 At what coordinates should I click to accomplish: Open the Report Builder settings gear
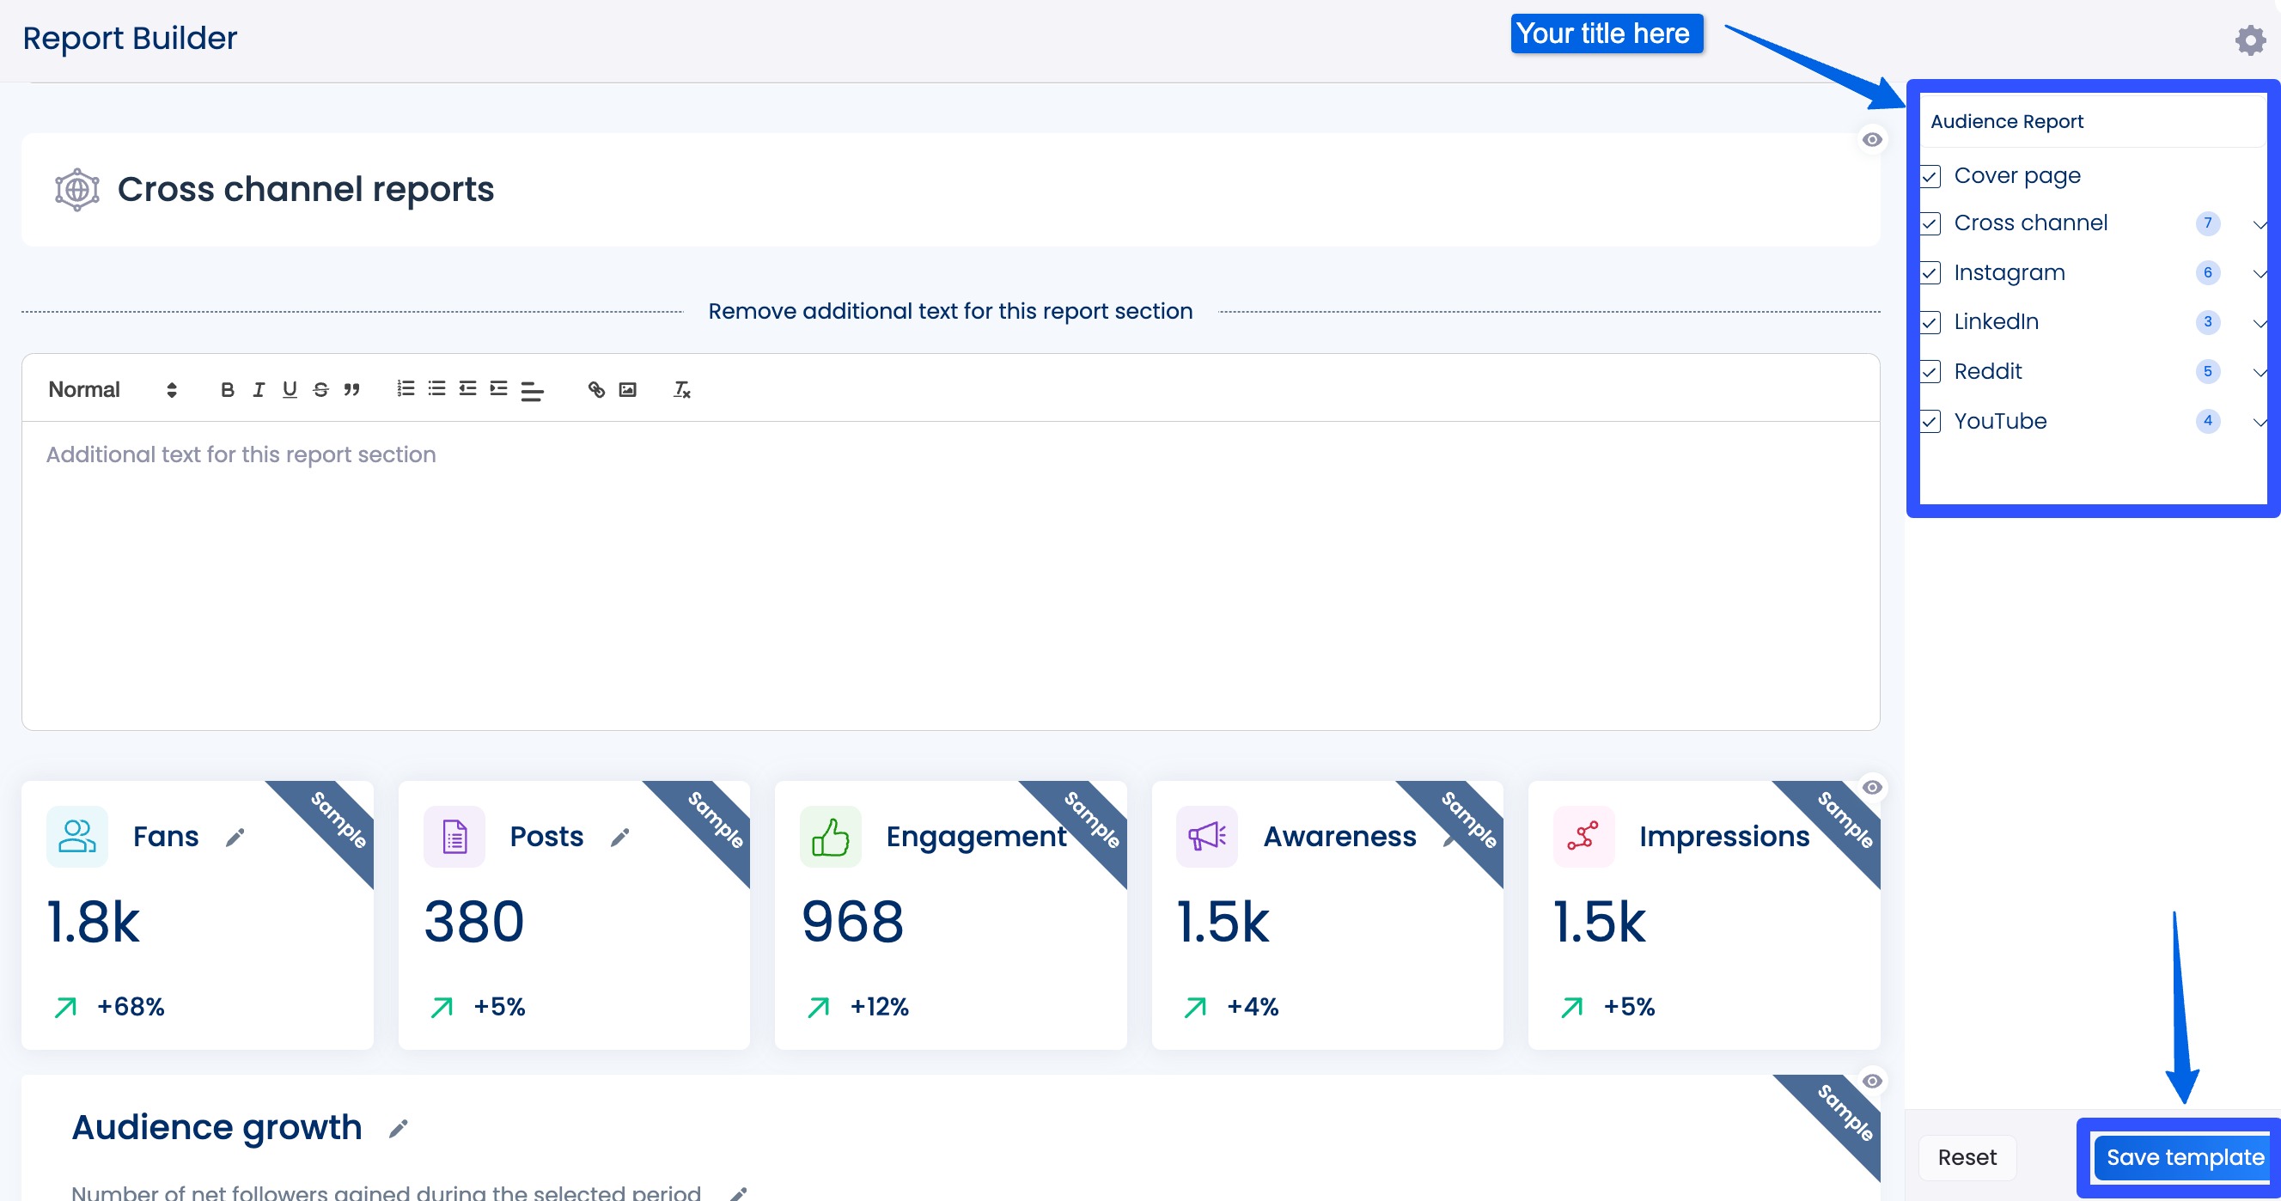coord(2250,40)
